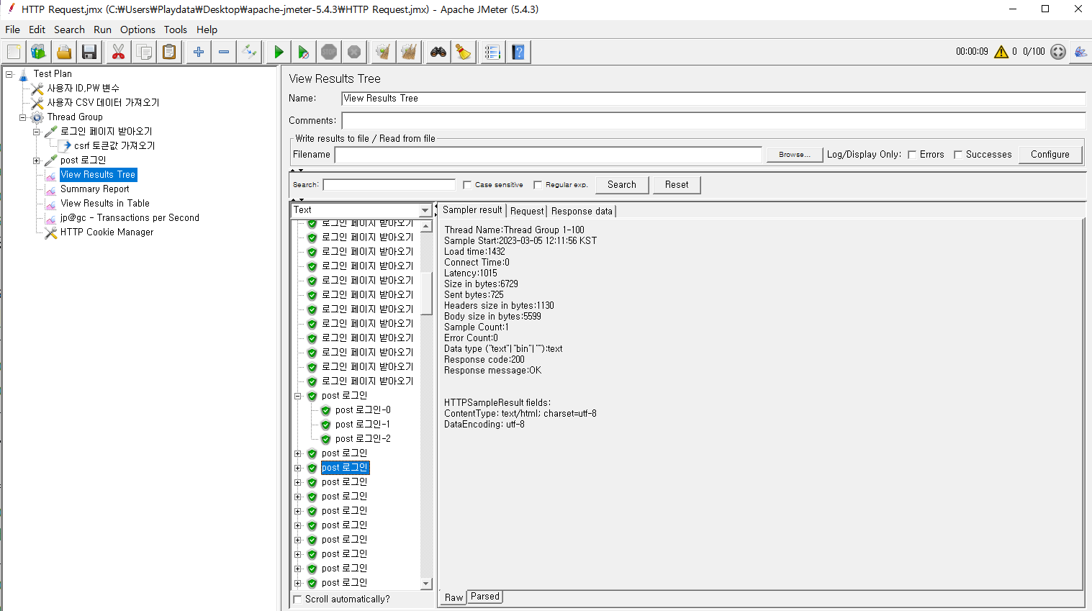Enable Scroll automatically checkbox
This screenshot has width=1092, height=611.
[x=298, y=599]
